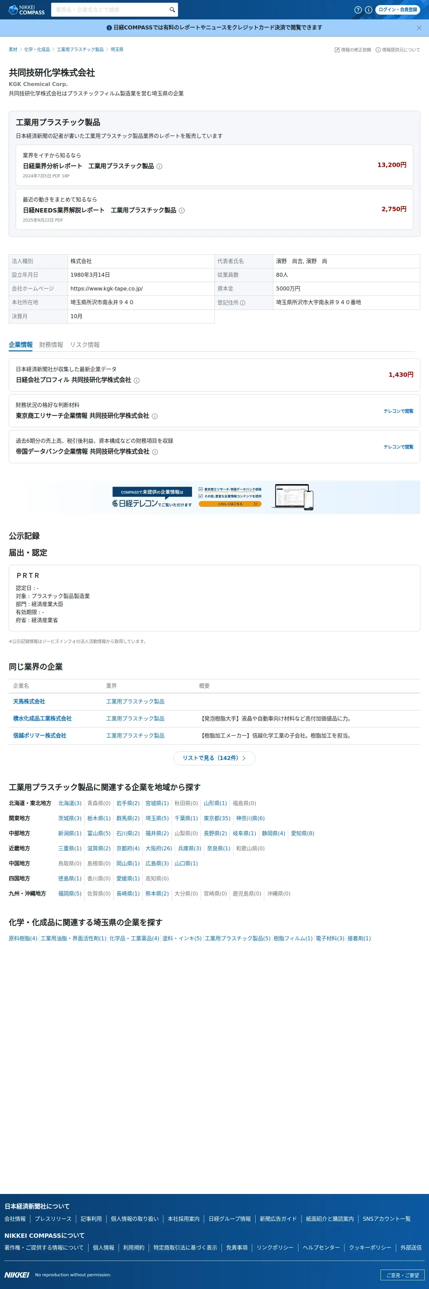Open footer 利用規約 link
429x1289 pixels.
(134, 1248)
